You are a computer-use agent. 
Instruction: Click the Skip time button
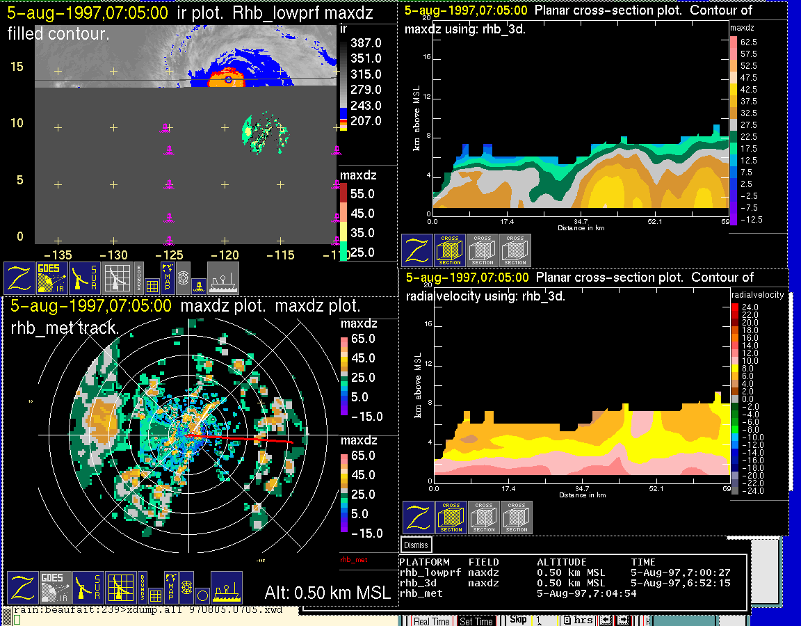tap(518, 620)
